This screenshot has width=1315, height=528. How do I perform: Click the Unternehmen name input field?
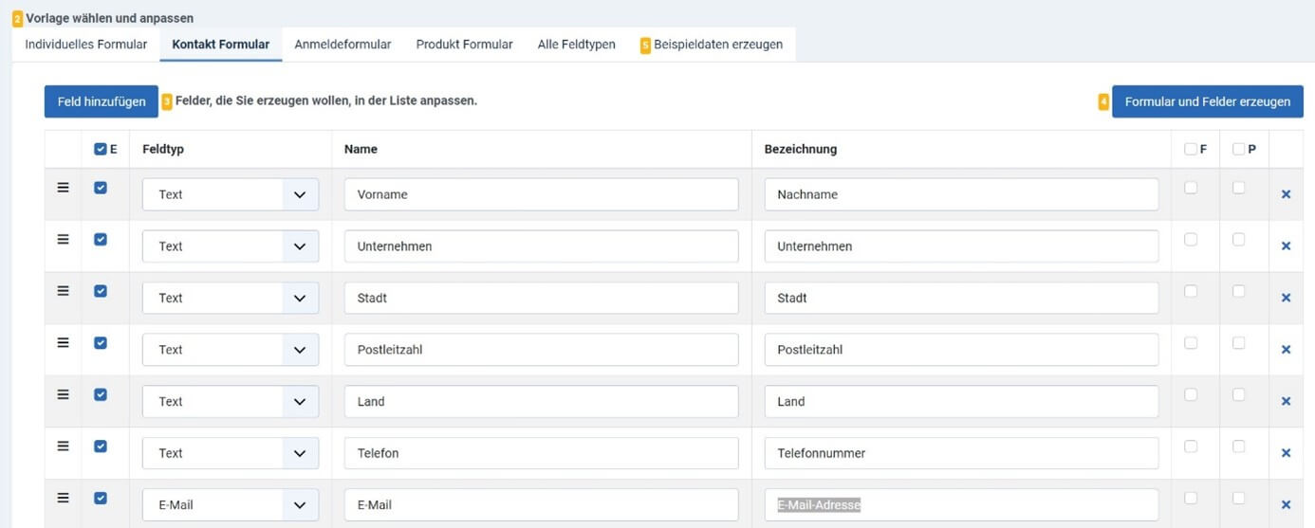pos(541,246)
